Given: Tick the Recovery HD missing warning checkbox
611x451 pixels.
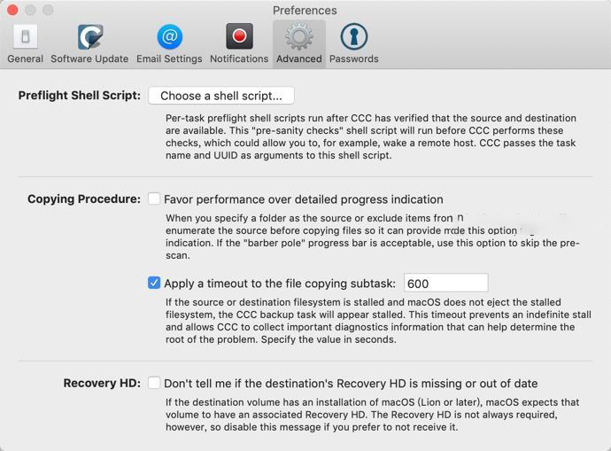Looking at the screenshot, I should pyautogui.click(x=154, y=383).
